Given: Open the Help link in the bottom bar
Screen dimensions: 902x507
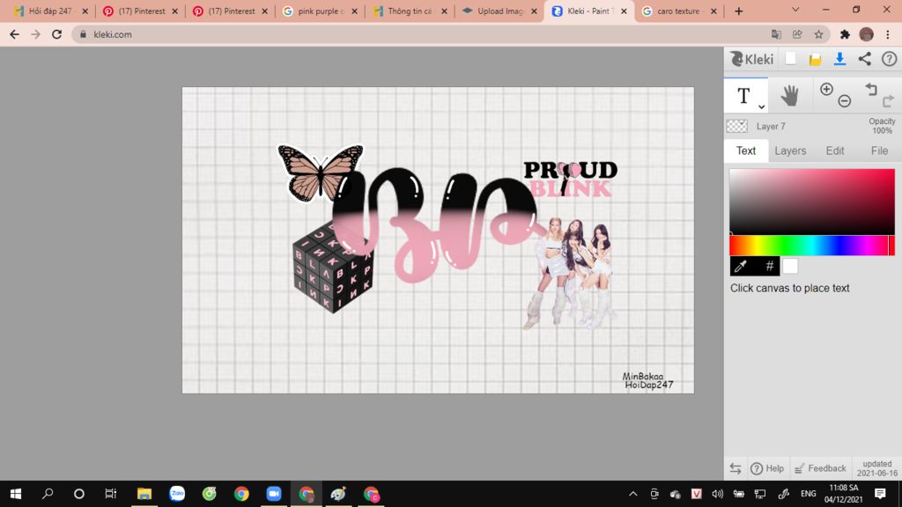Looking at the screenshot, I should pyautogui.click(x=767, y=468).
